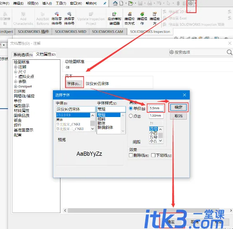Open the New document dropdown arrow
Image resolution: width=233 pixels, height=229 pixels.
pos(126,3)
